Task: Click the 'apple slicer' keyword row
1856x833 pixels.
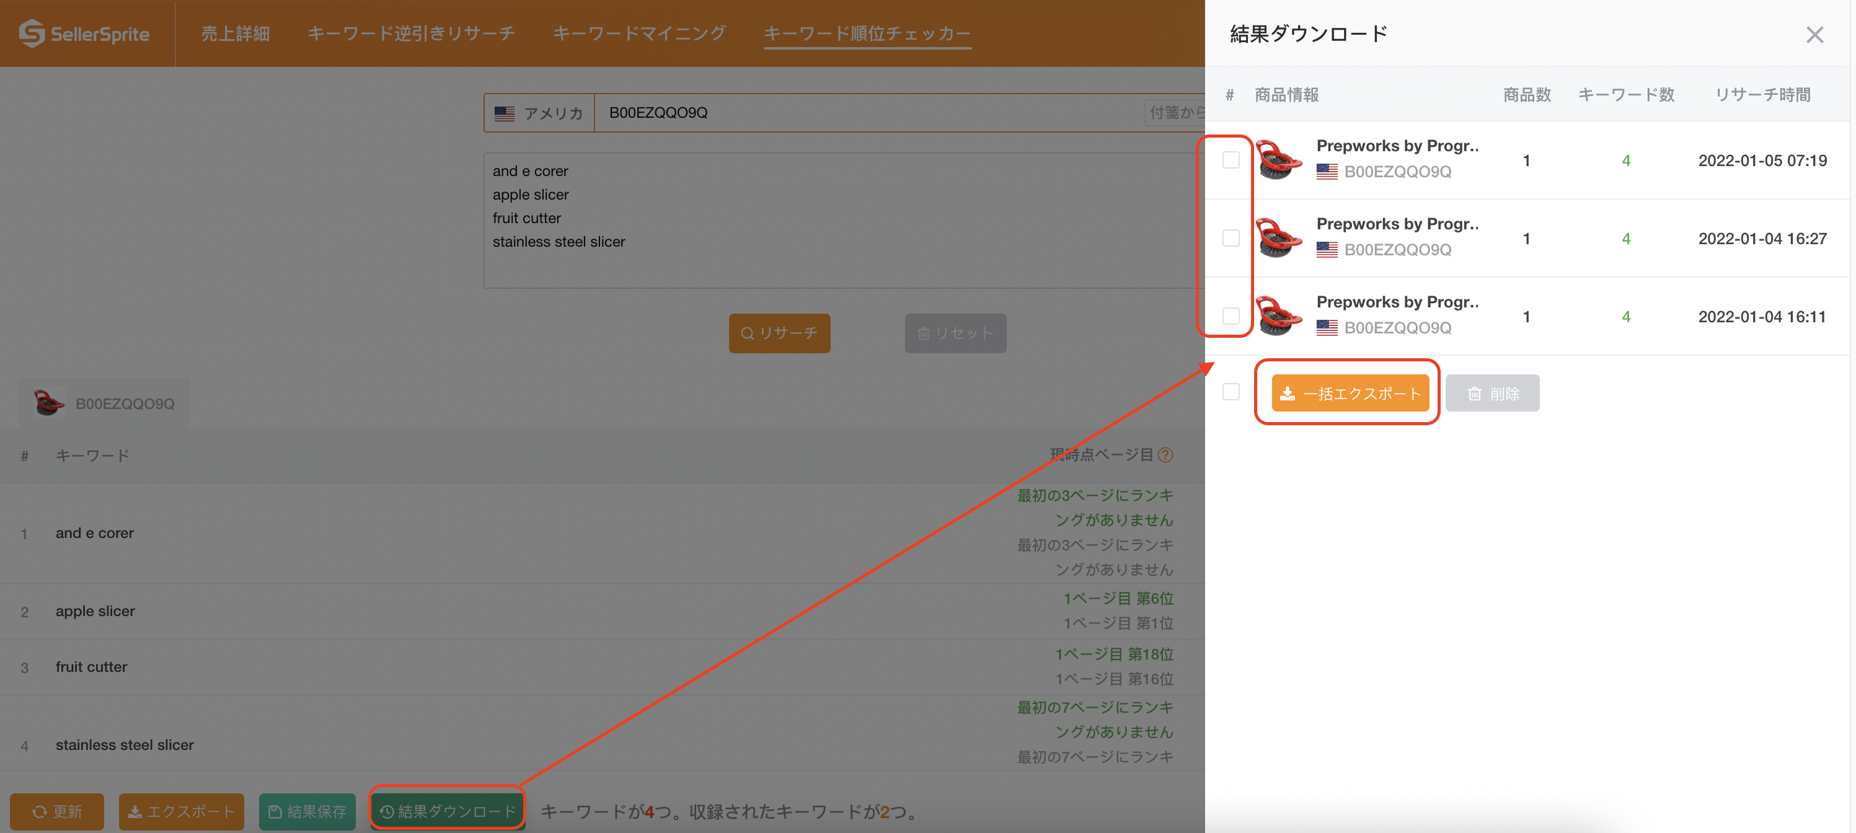Action: coord(601,611)
